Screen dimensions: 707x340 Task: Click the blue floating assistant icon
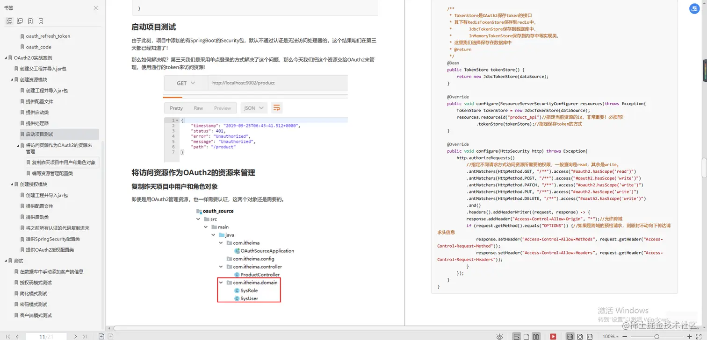coord(694,8)
